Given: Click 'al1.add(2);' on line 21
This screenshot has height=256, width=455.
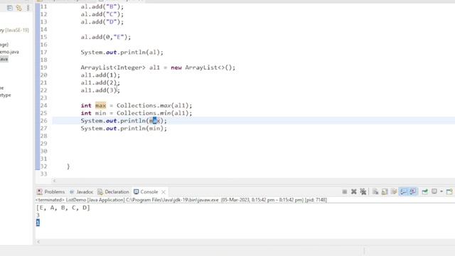Looking at the screenshot, I should coord(100,82).
